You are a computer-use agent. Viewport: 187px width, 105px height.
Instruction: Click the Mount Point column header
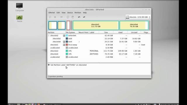pyautogui.click(x=84, y=32)
